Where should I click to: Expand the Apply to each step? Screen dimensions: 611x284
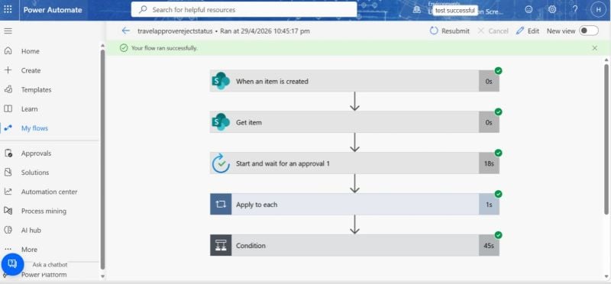pyautogui.click(x=354, y=205)
